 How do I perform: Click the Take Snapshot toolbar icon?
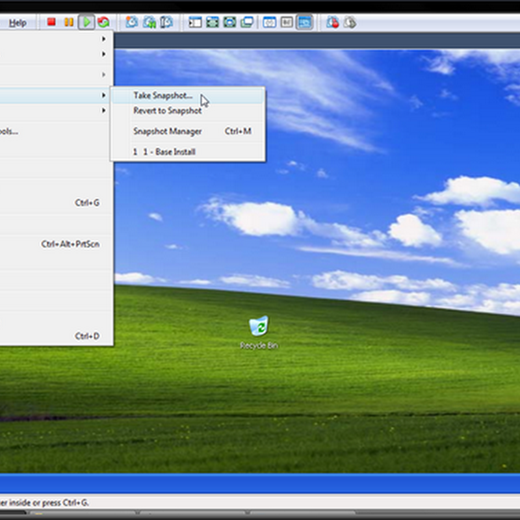click(132, 22)
